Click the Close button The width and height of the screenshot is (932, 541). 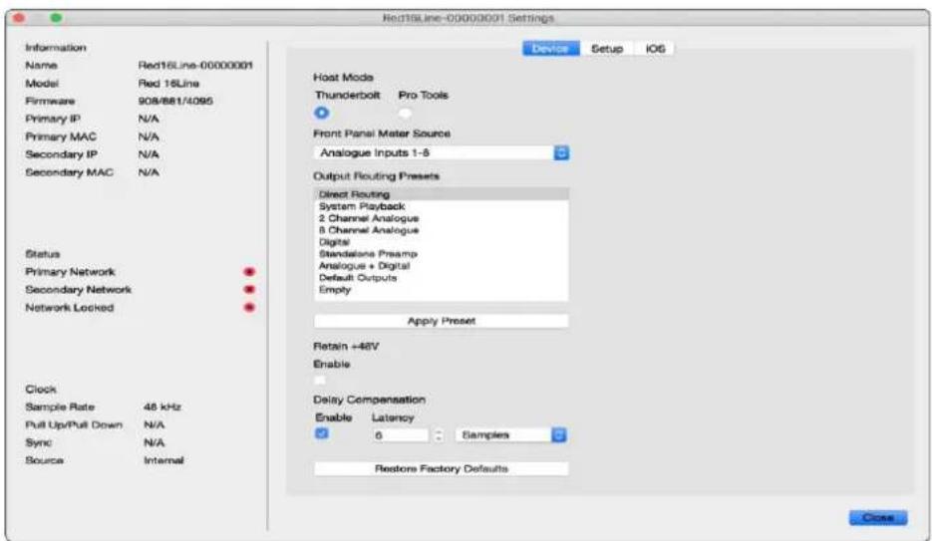click(878, 518)
